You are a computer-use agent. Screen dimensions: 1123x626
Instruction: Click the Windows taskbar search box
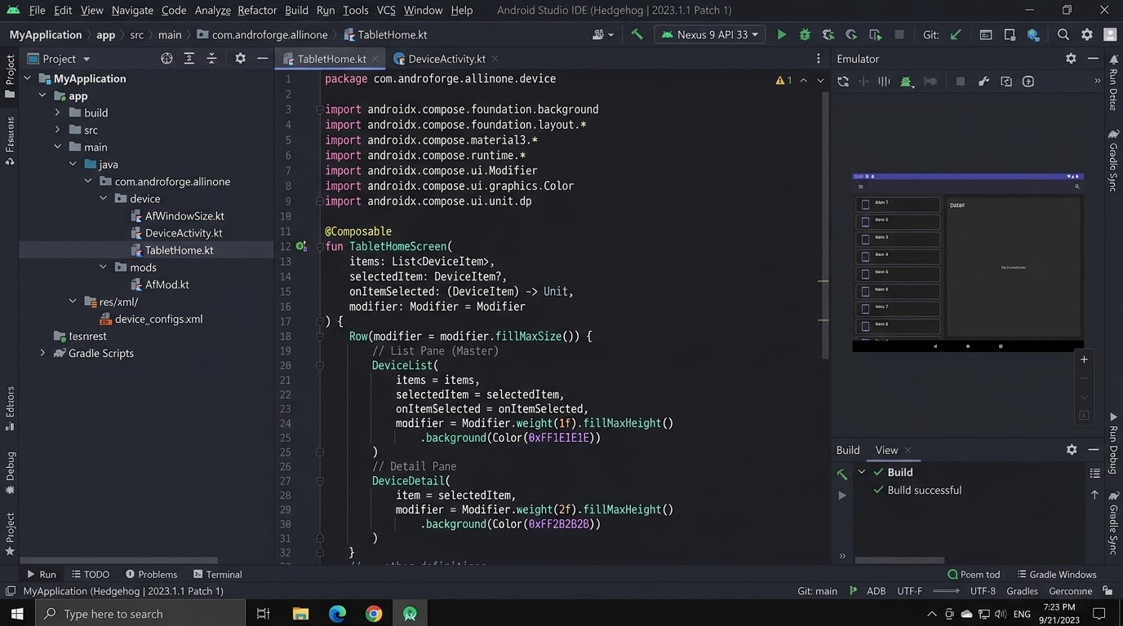pyautogui.click(x=139, y=614)
